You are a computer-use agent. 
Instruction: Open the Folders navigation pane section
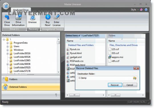click(x=31, y=79)
